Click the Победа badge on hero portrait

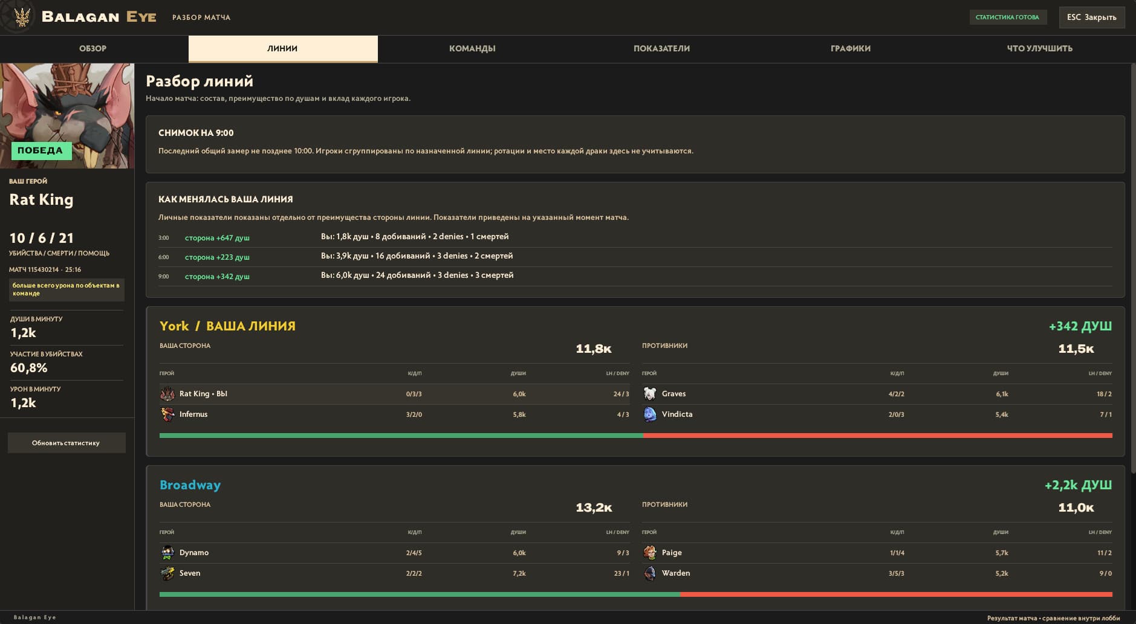(x=41, y=151)
